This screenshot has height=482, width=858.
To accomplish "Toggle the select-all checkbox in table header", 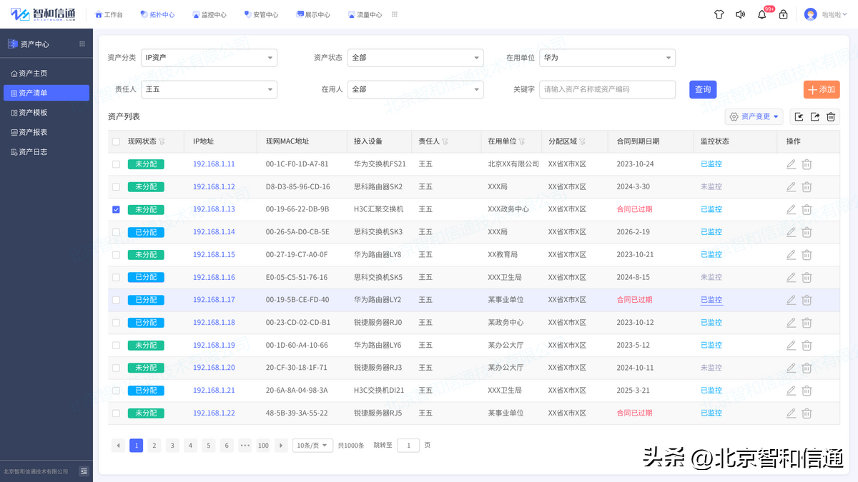I will 116,141.
